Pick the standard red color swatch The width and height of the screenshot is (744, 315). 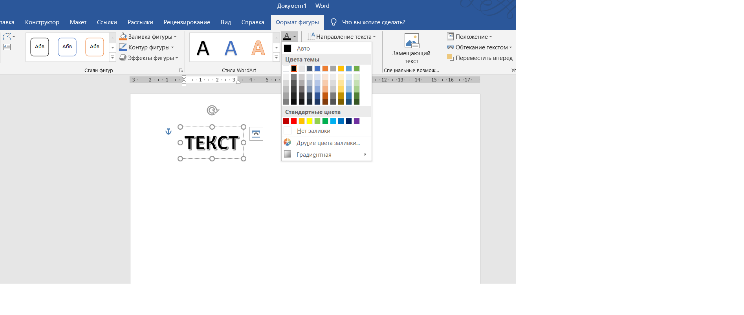[x=294, y=121]
